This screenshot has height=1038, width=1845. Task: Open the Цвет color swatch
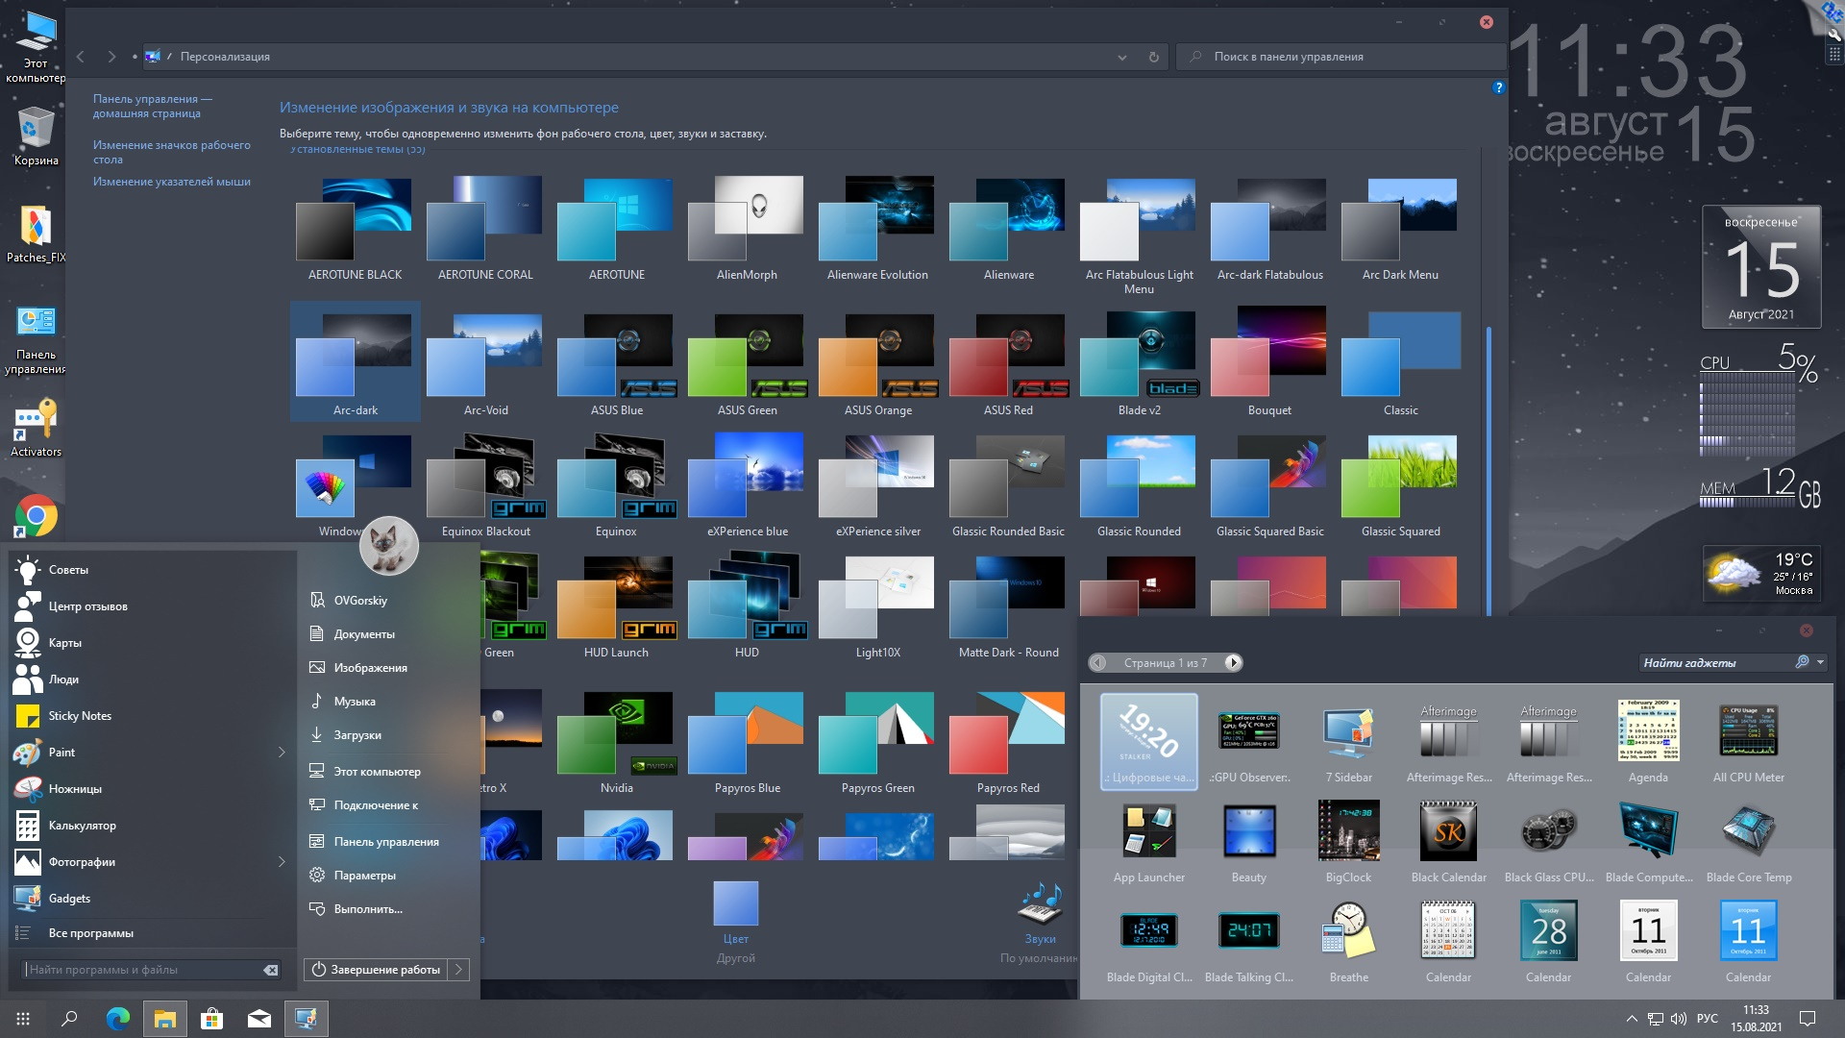click(735, 905)
